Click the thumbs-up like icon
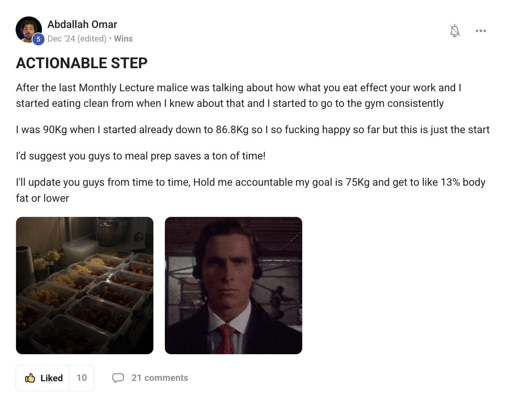 30,378
